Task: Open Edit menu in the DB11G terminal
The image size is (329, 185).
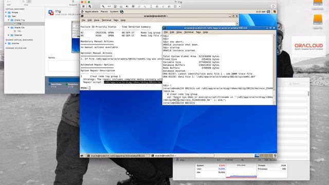Action: click(172, 32)
